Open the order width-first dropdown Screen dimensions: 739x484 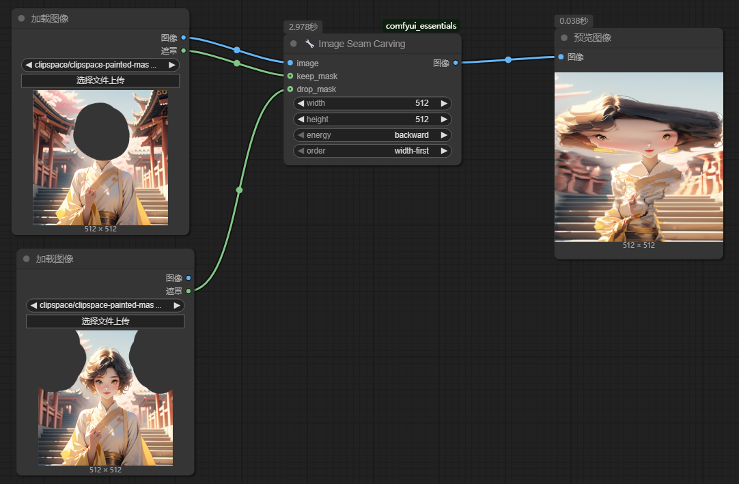pos(372,151)
